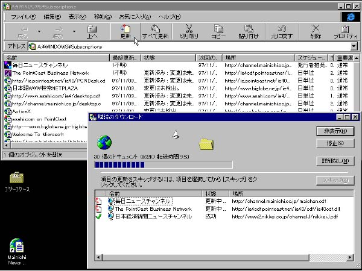
Task: Open the ファイル(F) menu
Action: [24, 17]
